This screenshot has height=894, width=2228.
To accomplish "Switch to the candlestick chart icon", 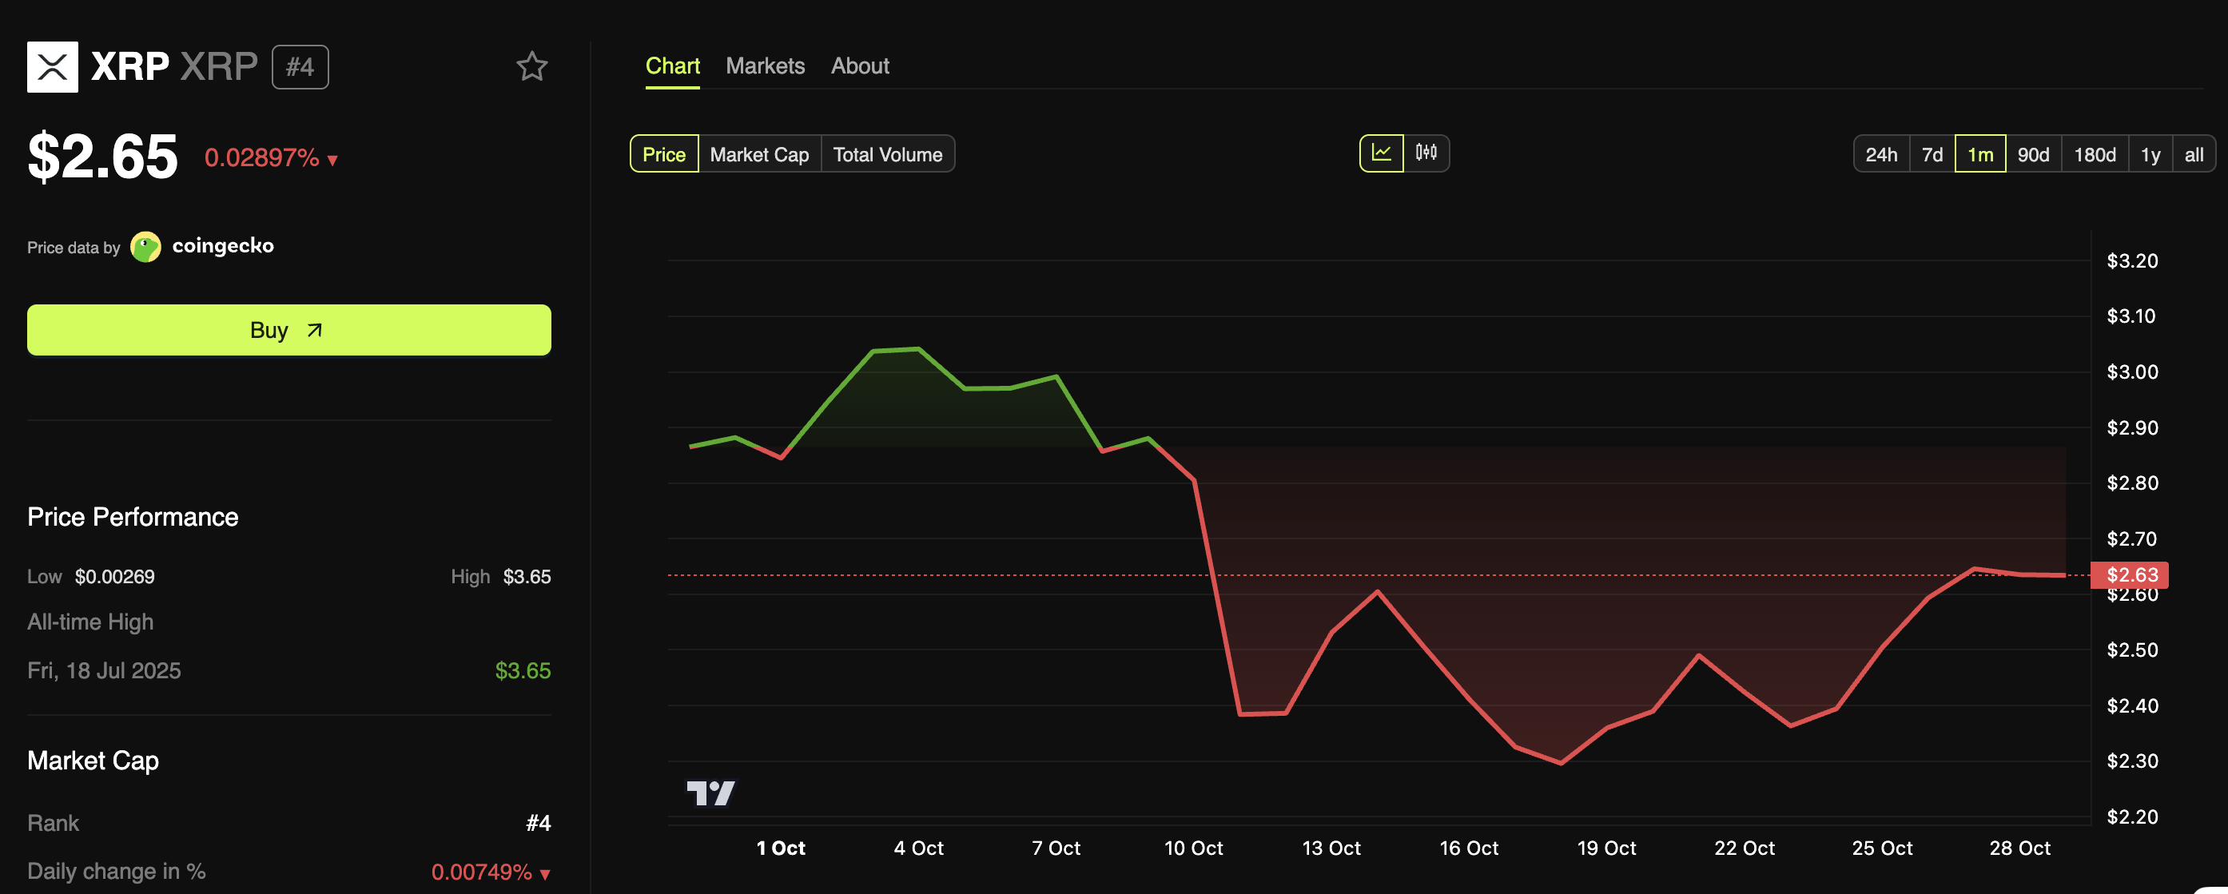I will point(1427,153).
